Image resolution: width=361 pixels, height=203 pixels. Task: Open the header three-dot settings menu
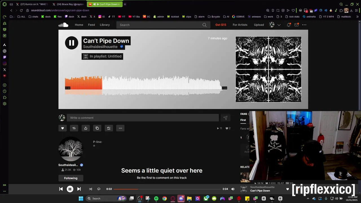pos(304,25)
